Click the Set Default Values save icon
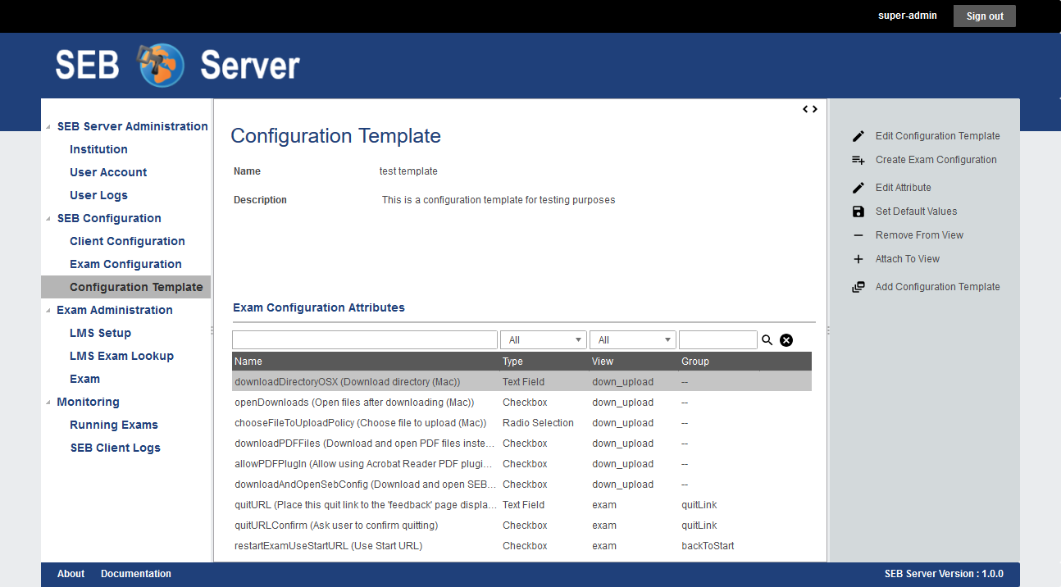 pyautogui.click(x=858, y=212)
